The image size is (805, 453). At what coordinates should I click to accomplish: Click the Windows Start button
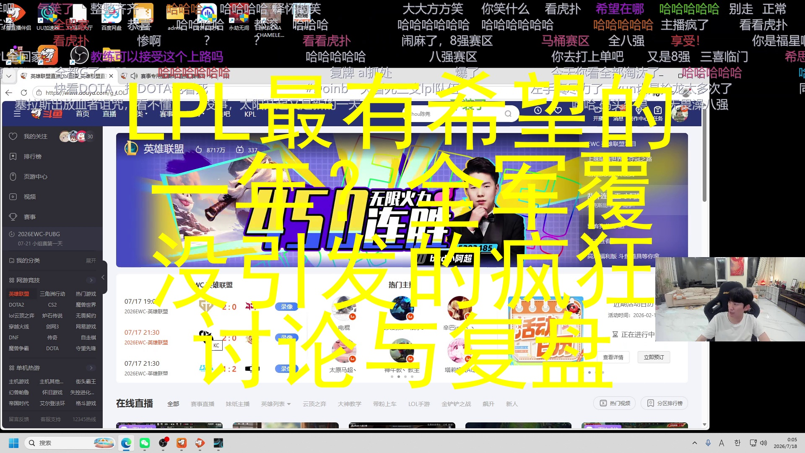point(13,443)
